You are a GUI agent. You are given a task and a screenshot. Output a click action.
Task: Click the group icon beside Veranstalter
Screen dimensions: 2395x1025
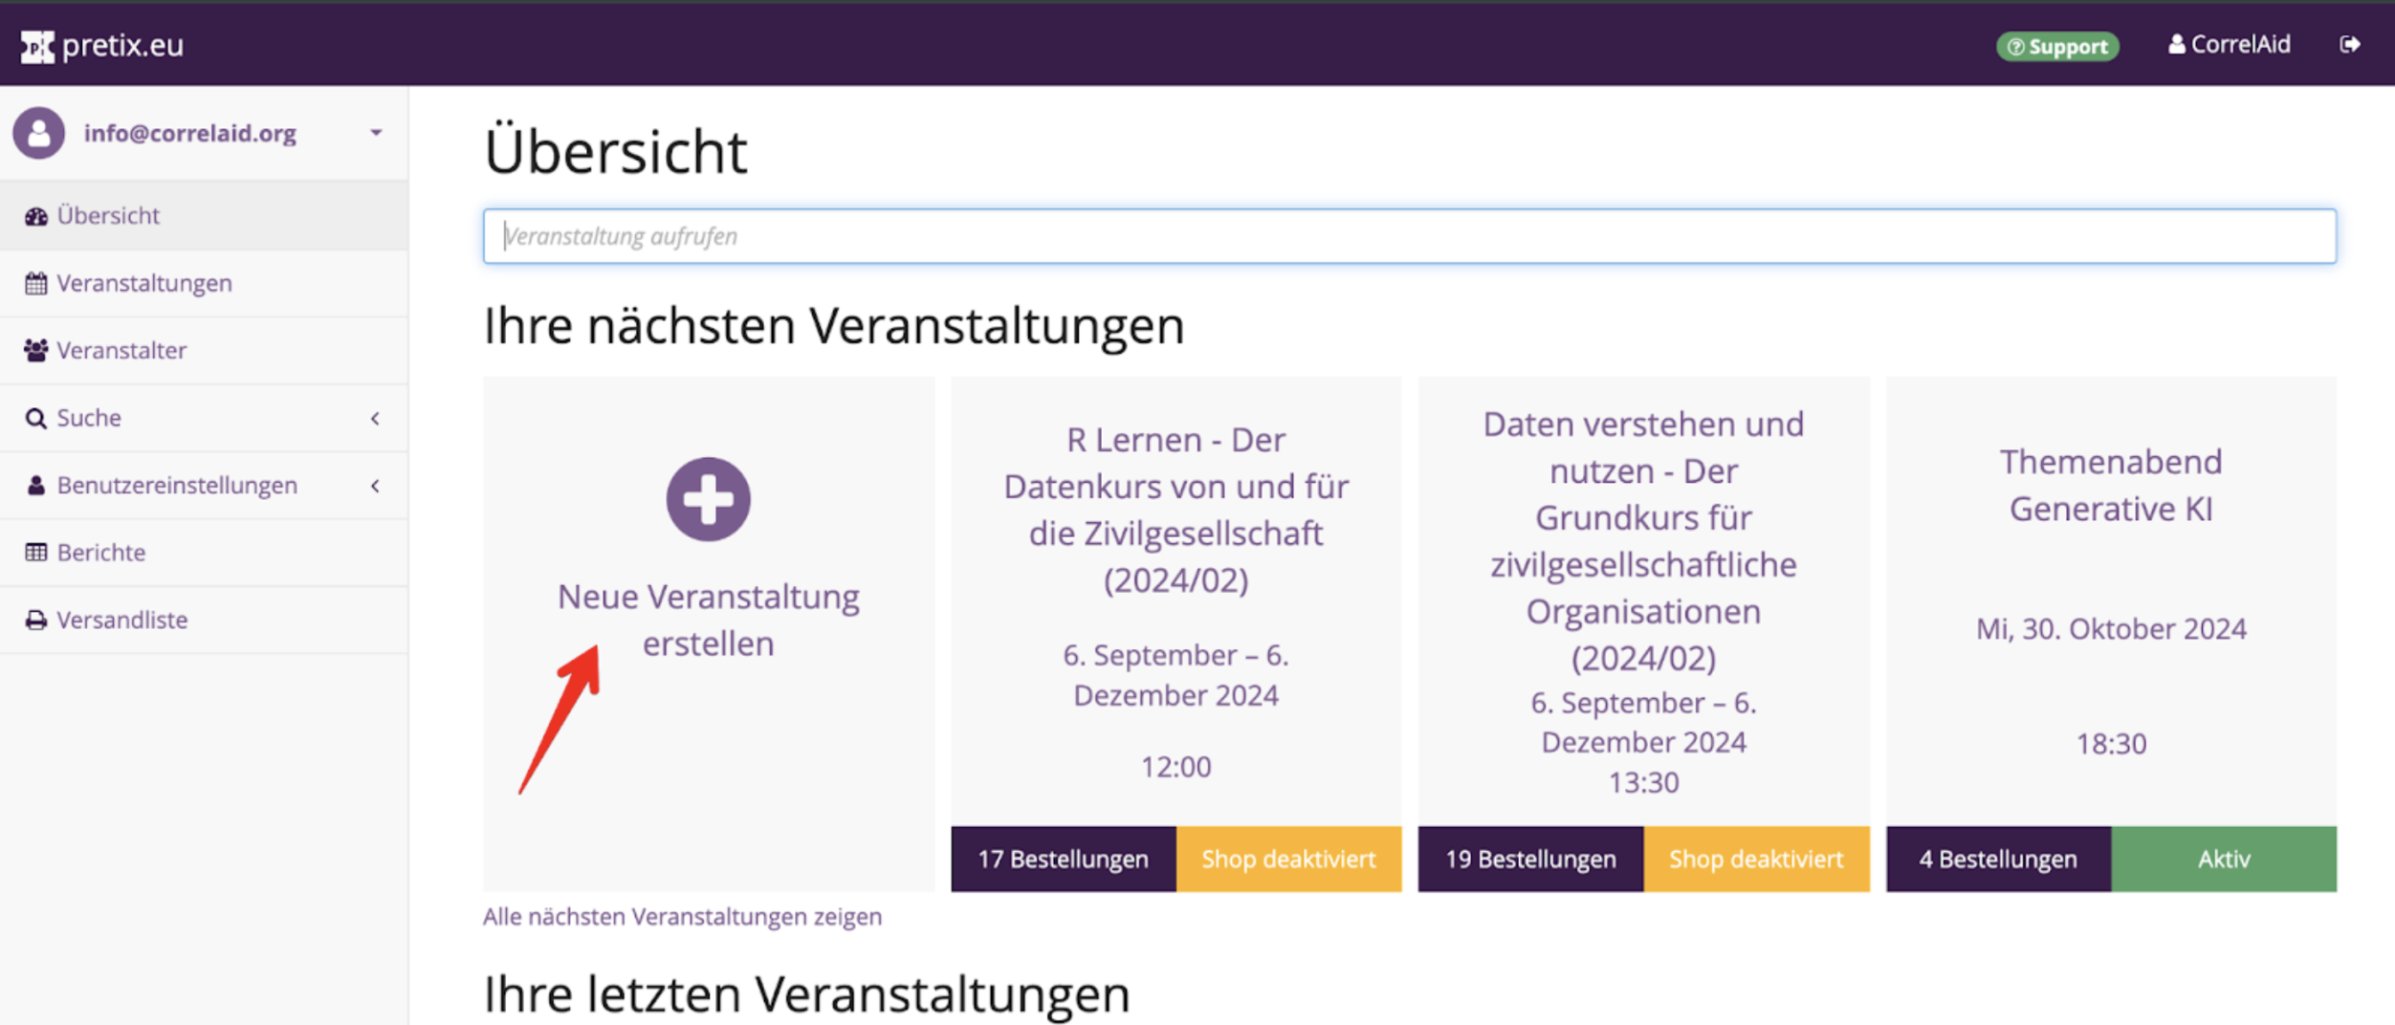point(36,351)
